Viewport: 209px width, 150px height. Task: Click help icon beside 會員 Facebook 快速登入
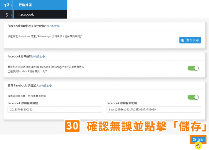(x=50, y=86)
